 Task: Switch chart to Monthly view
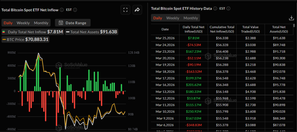tap(41, 23)
